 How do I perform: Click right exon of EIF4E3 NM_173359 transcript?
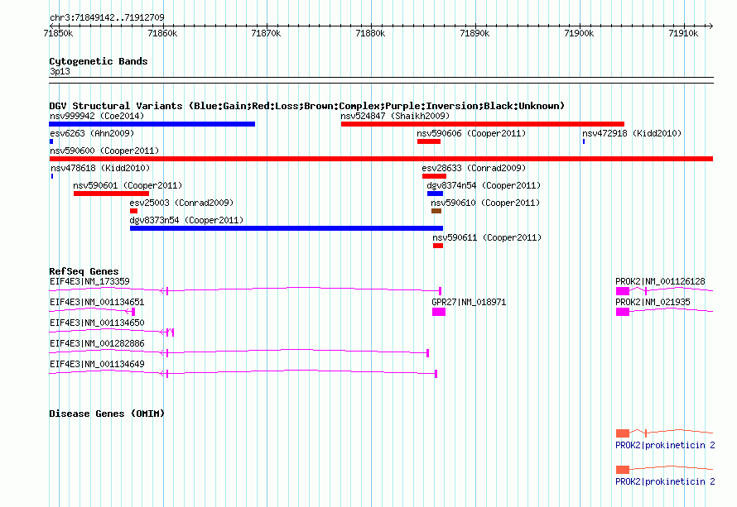pyautogui.click(x=440, y=291)
